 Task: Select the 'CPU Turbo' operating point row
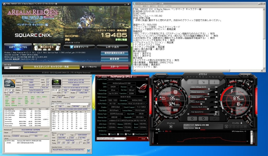pyautogui.click(x=27, y=117)
